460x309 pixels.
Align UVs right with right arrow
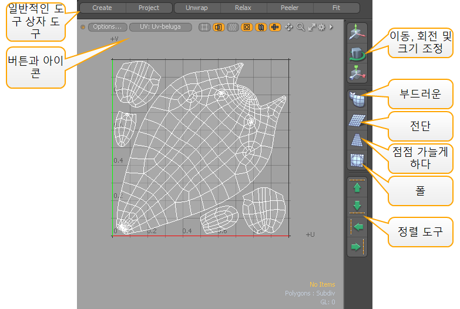pos(357,247)
